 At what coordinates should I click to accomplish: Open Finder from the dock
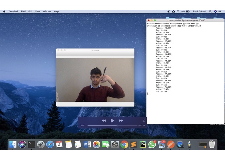(13, 144)
